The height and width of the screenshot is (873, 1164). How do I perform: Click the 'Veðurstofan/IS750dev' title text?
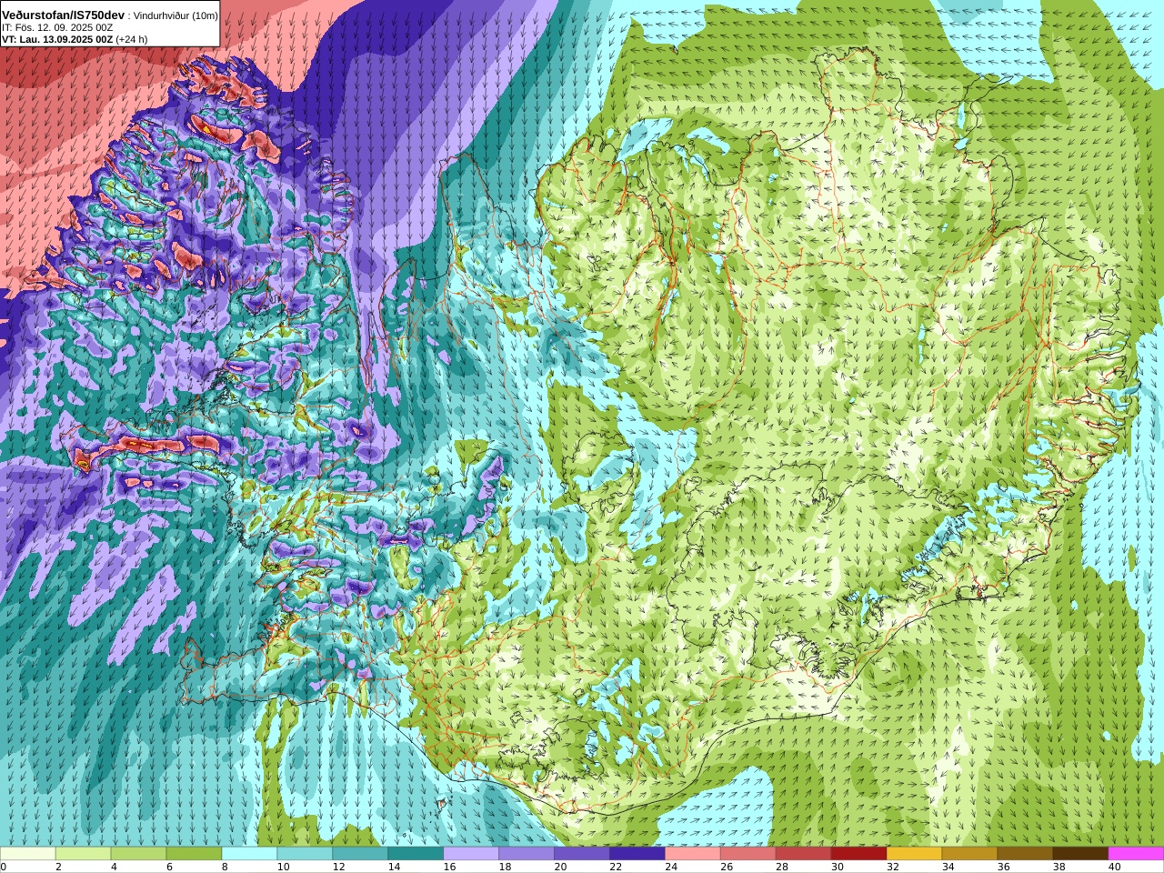(x=64, y=15)
